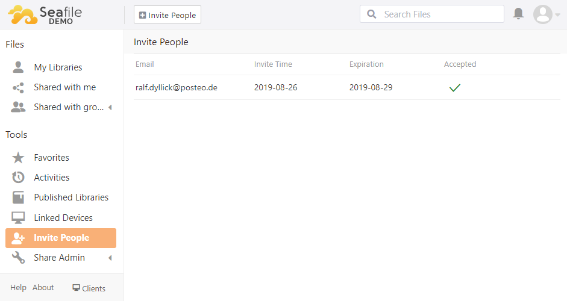Image resolution: width=567 pixels, height=301 pixels.
Task: Open the user avatar dropdown menu
Action: [547, 14]
